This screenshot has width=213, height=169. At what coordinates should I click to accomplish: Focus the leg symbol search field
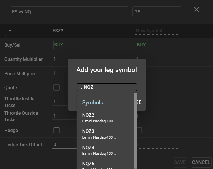tap(110, 87)
